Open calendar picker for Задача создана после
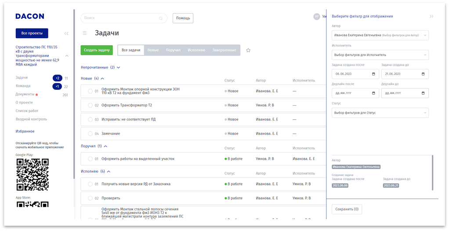The image size is (449, 231). coord(373,74)
